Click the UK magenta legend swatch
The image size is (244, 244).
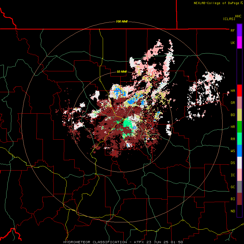[239, 43]
